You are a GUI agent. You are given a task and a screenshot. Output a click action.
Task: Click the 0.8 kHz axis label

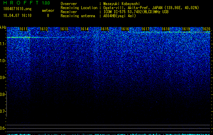[3, 94]
